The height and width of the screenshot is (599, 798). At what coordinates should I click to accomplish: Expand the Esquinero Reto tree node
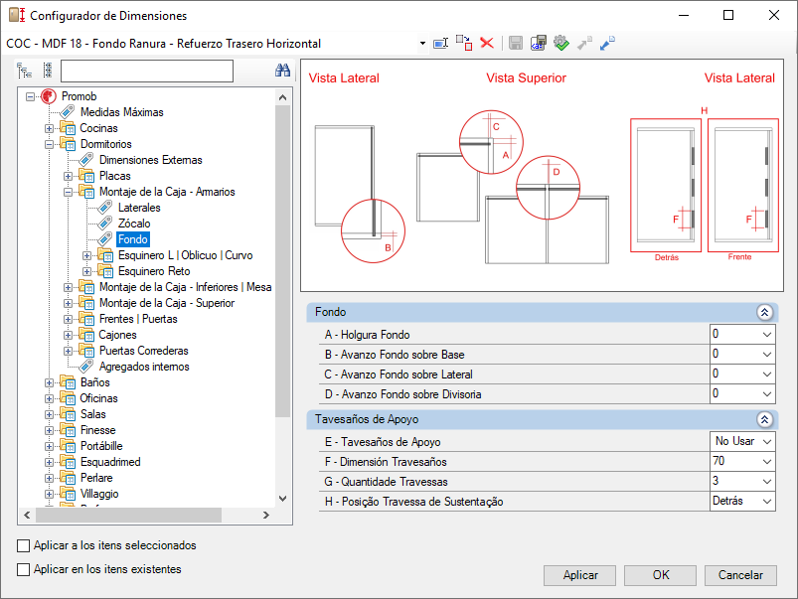tap(86, 271)
